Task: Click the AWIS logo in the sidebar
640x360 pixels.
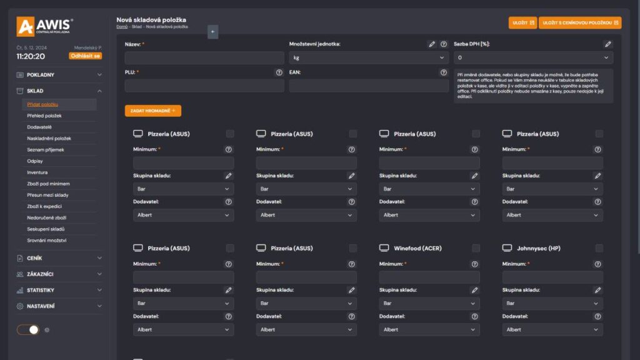Action: pos(45,26)
